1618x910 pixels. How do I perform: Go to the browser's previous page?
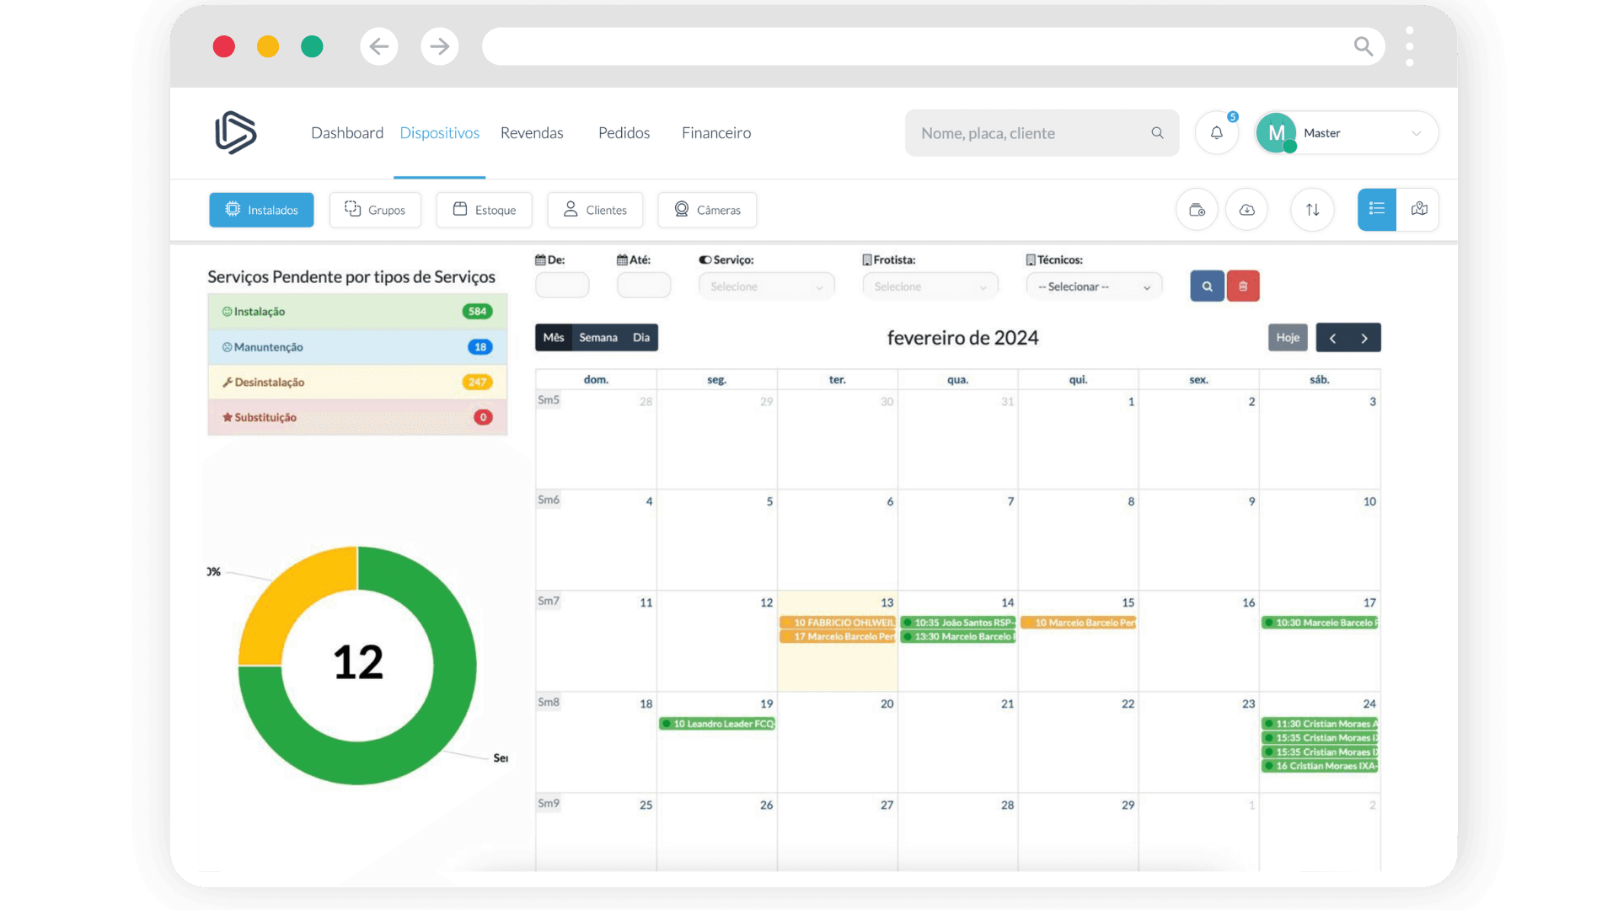click(x=379, y=46)
